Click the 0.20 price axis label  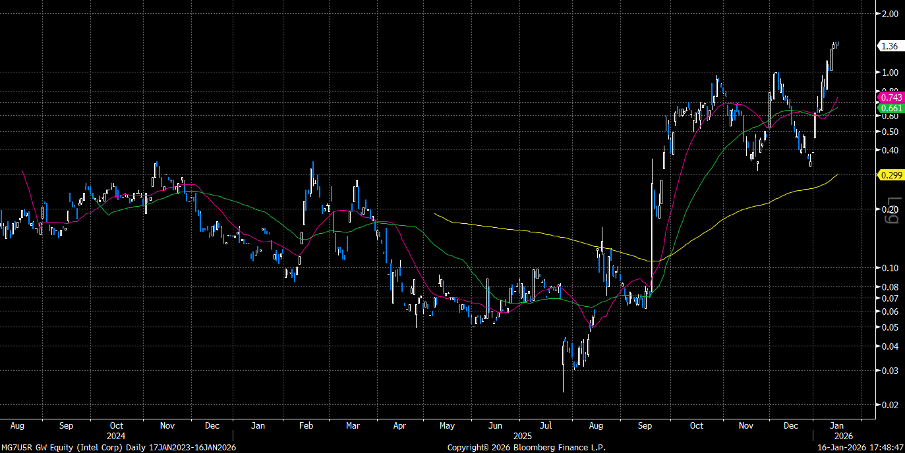click(x=890, y=209)
